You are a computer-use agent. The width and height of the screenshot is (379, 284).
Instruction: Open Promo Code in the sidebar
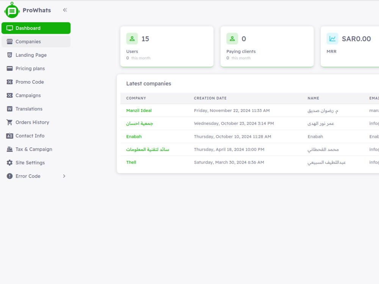click(36, 82)
